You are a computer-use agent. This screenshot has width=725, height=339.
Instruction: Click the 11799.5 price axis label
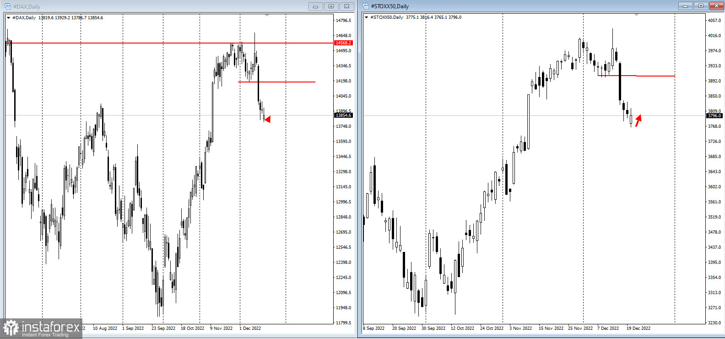point(344,323)
